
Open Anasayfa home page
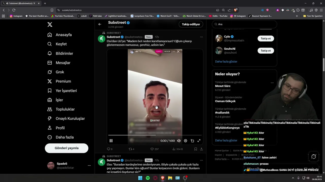pos(60,35)
